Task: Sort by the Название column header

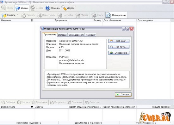Action: (17, 21)
